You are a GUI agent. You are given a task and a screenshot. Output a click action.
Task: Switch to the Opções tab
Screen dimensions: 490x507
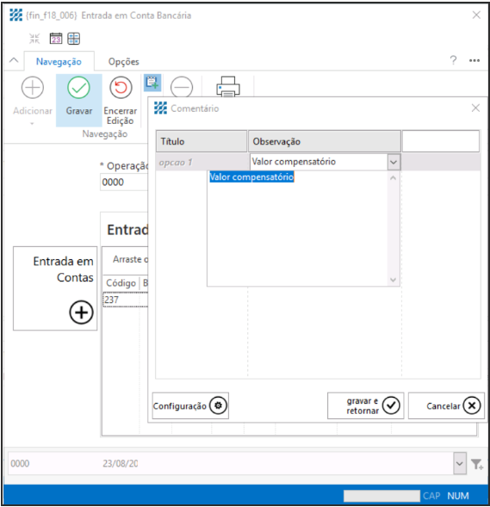click(123, 61)
